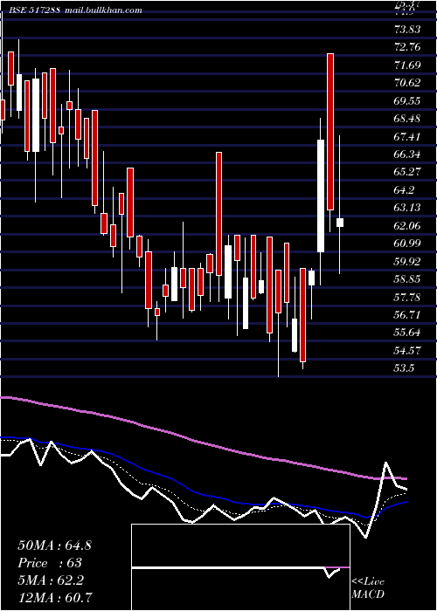
Task: Click the Price : 63 readout
Action: (50, 563)
